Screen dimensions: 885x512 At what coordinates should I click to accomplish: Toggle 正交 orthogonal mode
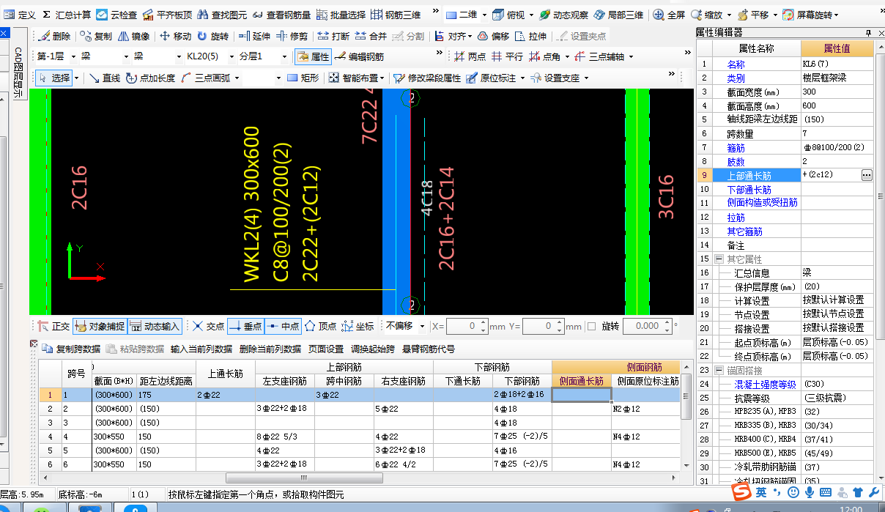(x=53, y=326)
